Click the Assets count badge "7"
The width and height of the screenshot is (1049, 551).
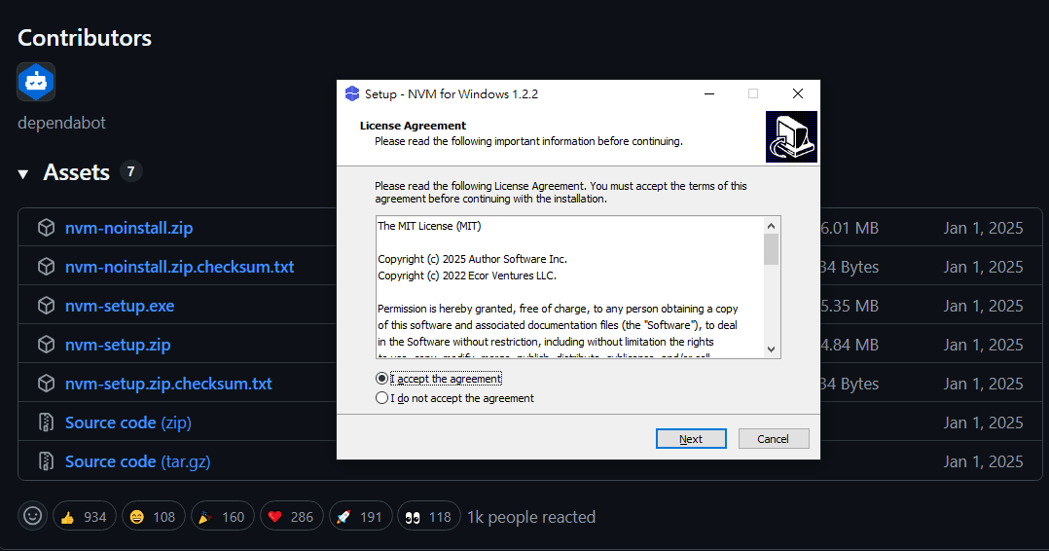pos(131,171)
